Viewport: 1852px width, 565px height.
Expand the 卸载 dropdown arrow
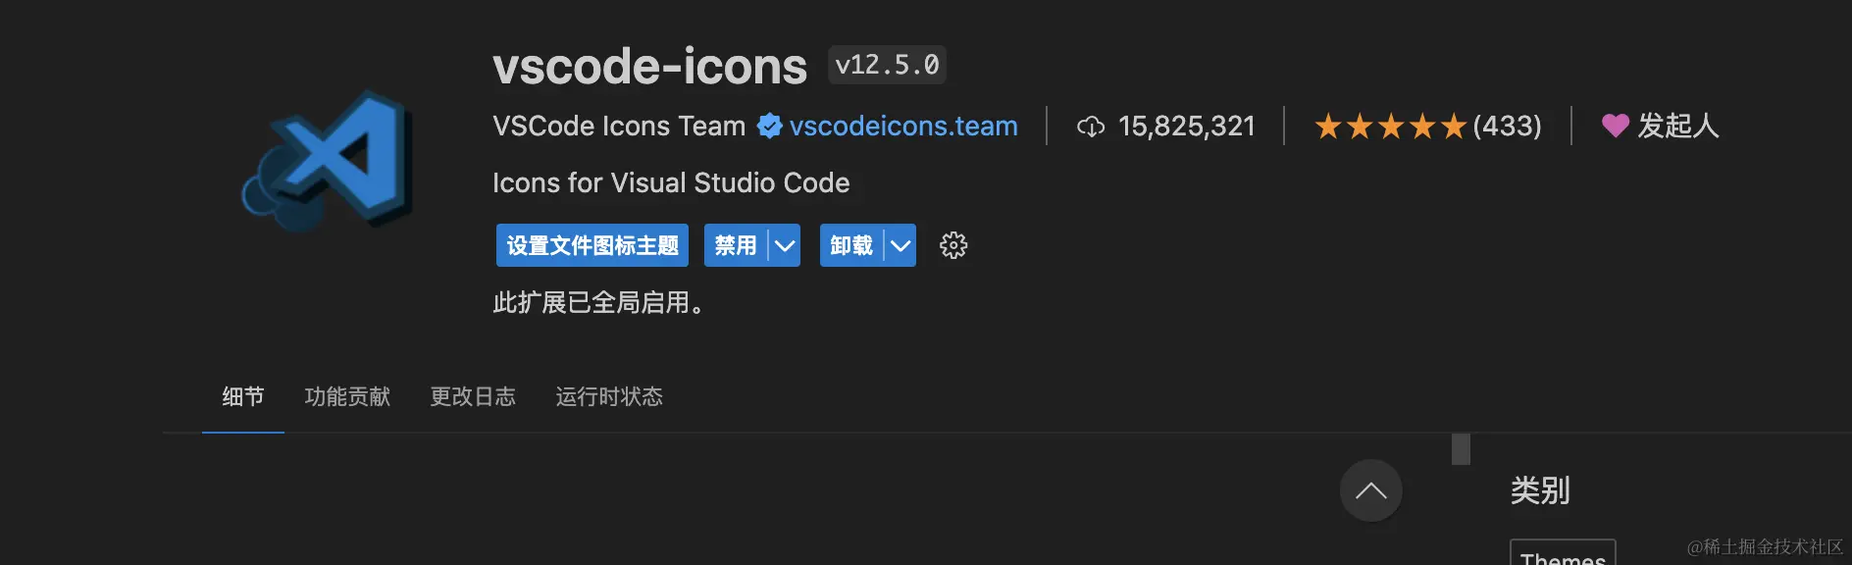900,245
